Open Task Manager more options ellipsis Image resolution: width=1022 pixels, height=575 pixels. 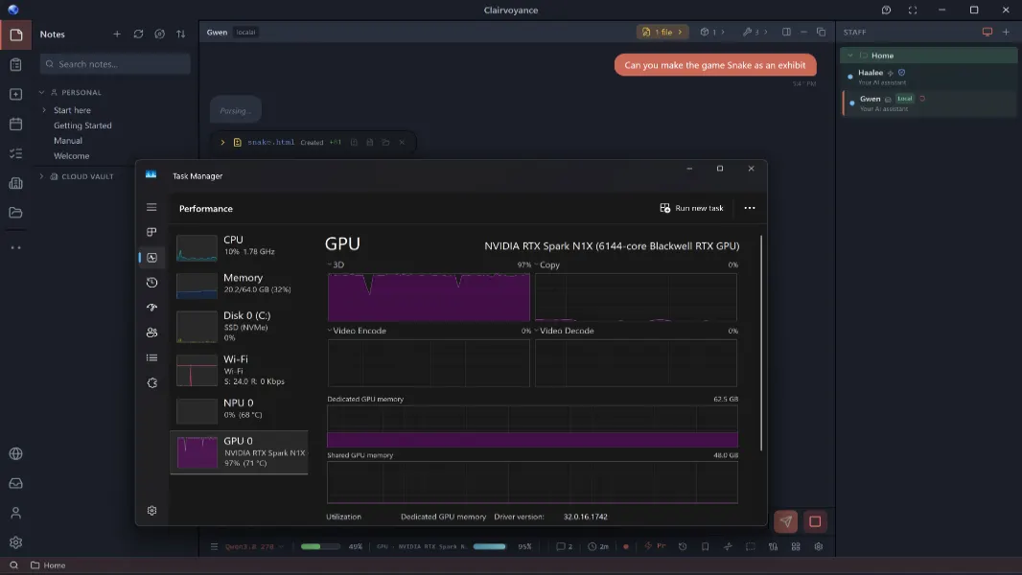[750, 208]
